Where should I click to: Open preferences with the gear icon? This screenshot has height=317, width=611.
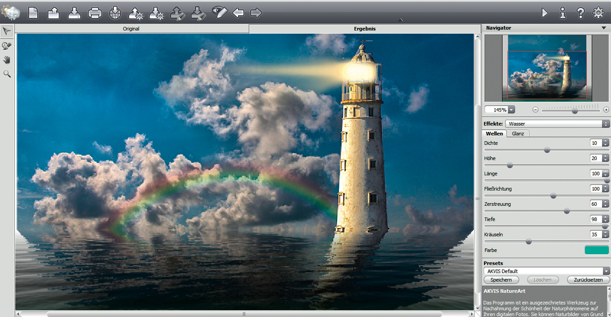point(598,13)
